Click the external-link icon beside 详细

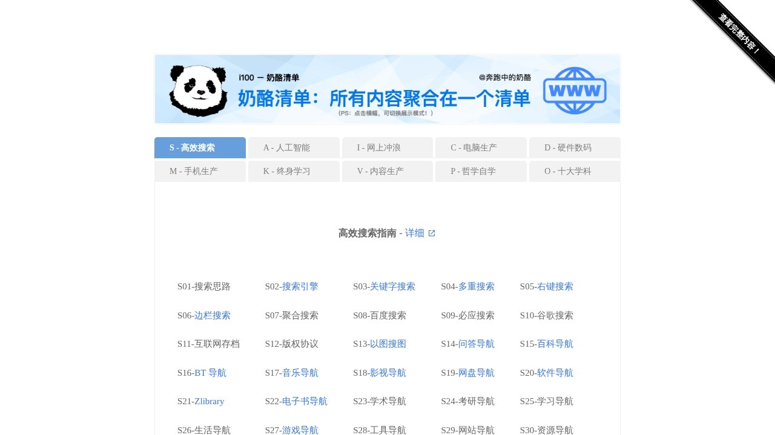432,233
